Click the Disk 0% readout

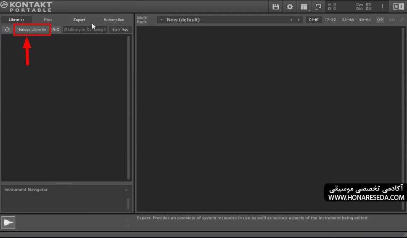pyautogui.click(x=364, y=8)
